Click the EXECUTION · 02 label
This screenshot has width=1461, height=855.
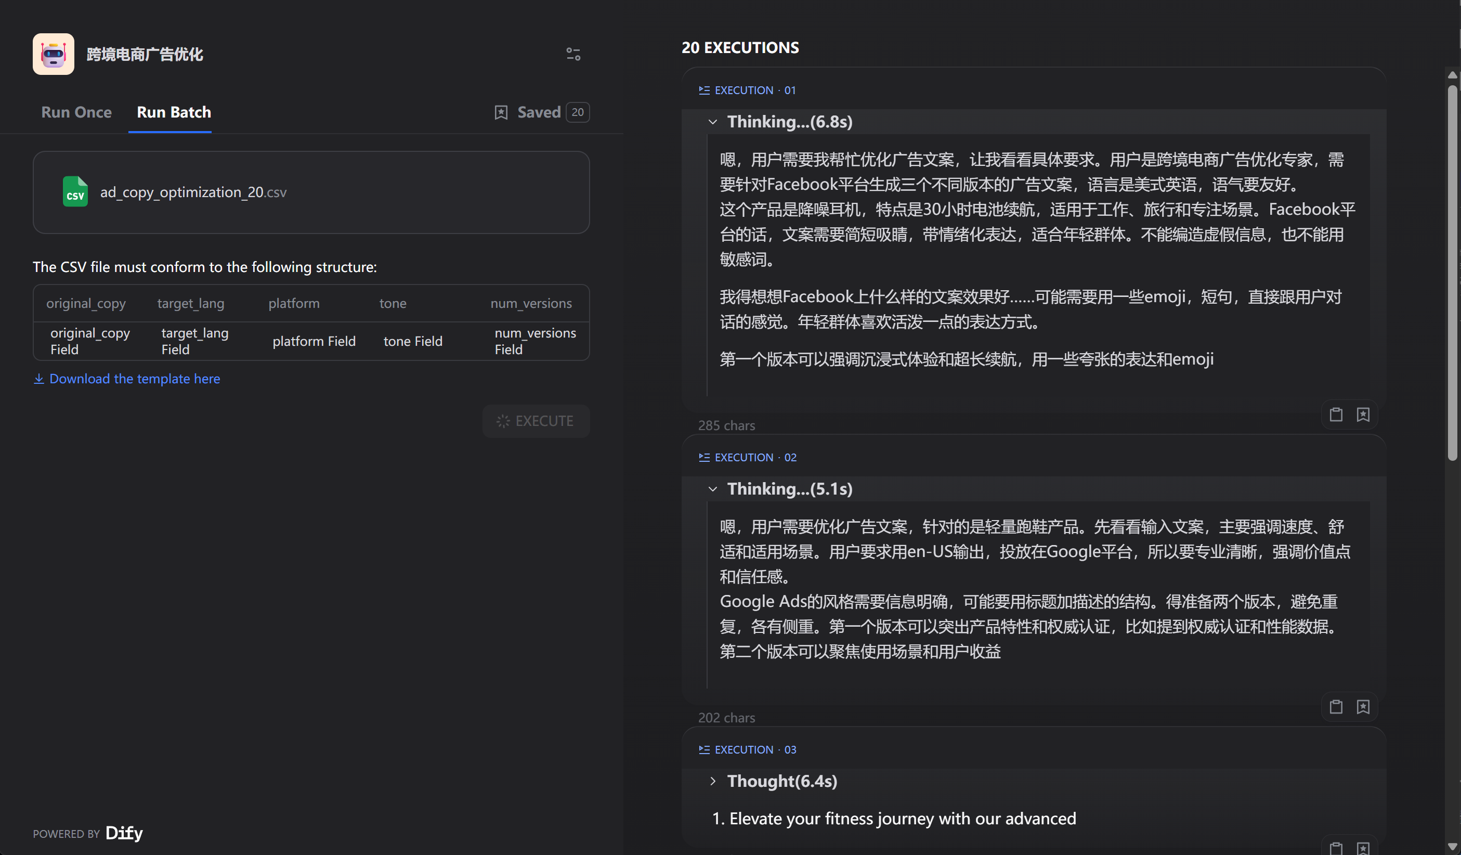tap(755, 458)
